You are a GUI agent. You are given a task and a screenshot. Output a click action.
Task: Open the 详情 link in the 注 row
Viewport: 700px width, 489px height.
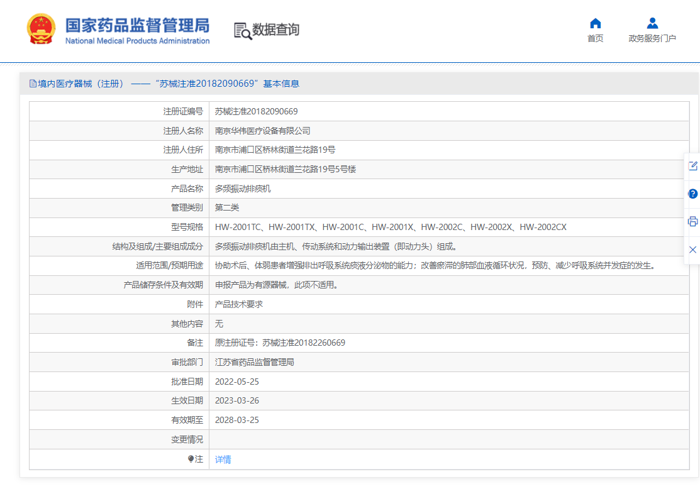(x=223, y=459)
